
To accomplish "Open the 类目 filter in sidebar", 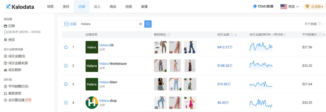I will pyautogui.click(x=10, y=40).
